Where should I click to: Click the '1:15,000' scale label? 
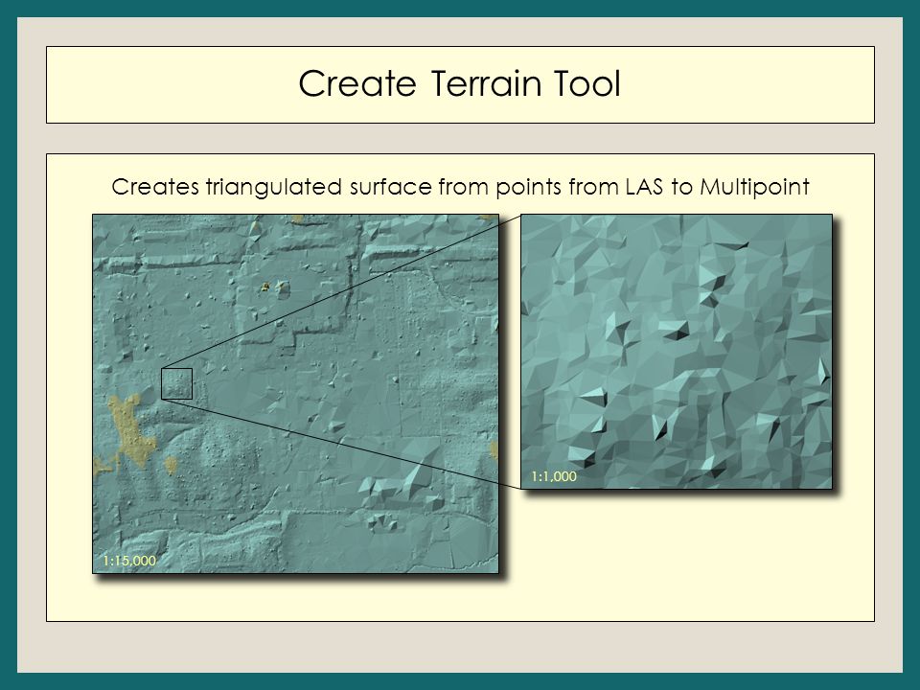click(x=129, y=561)
